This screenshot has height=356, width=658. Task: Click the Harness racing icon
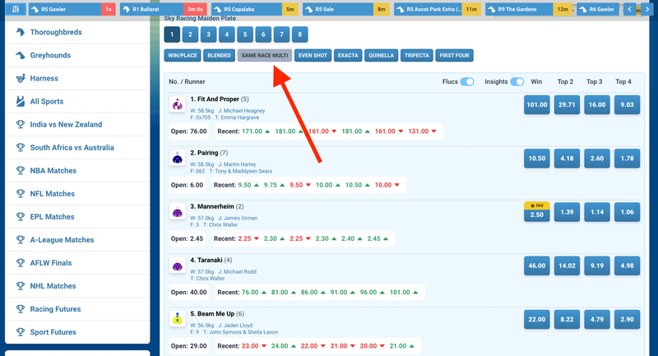(x=20, y=78)
